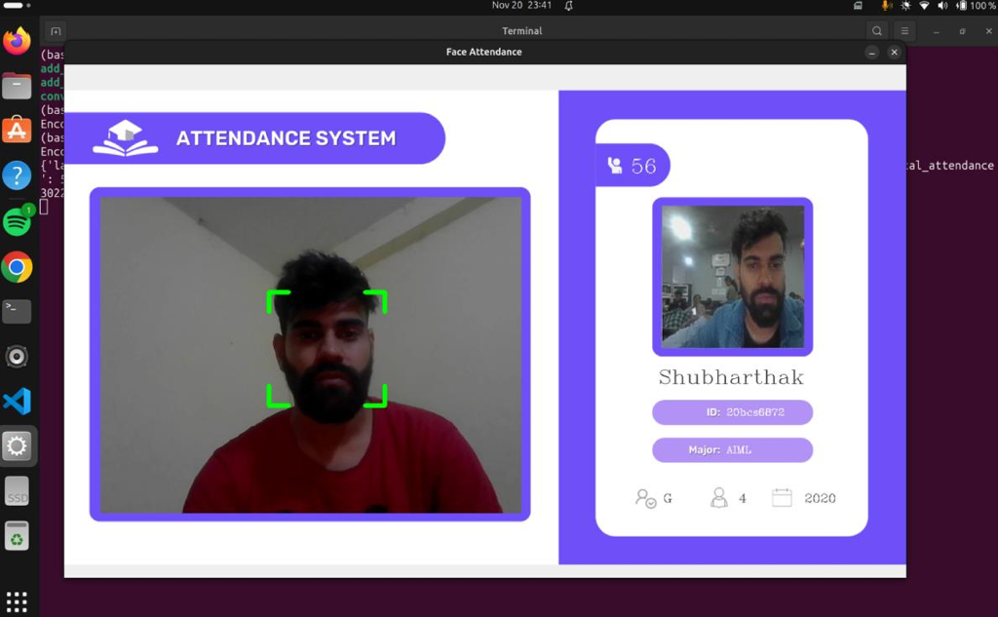Open the Trash in the dock

point(17,535)
